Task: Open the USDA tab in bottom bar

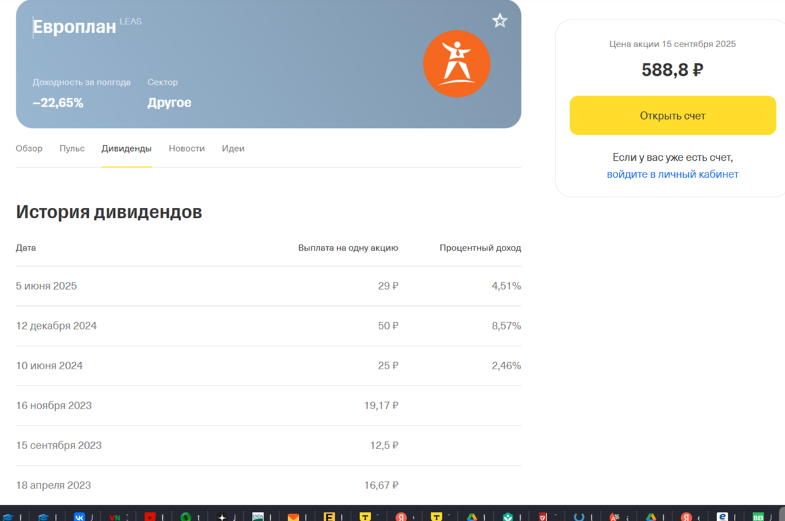Action: pyautogui.click(x=258, y=517)
